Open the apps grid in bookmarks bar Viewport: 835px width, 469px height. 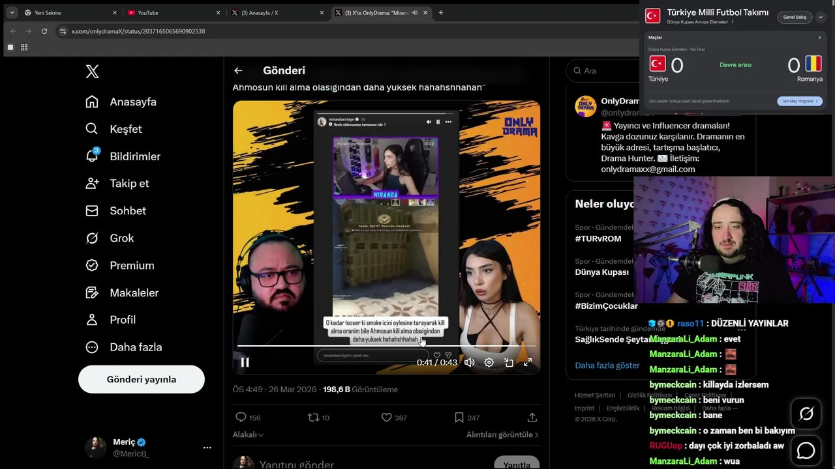click(x=24, y=48)
